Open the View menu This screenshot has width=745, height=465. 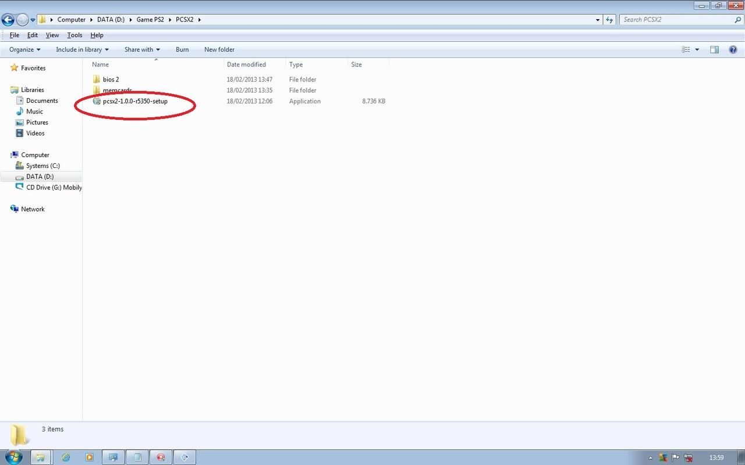coord(52,35)
